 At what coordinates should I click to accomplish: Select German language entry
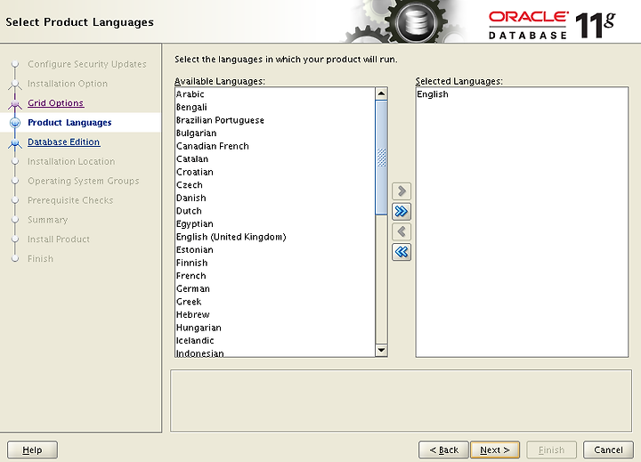tap(275, 288)
